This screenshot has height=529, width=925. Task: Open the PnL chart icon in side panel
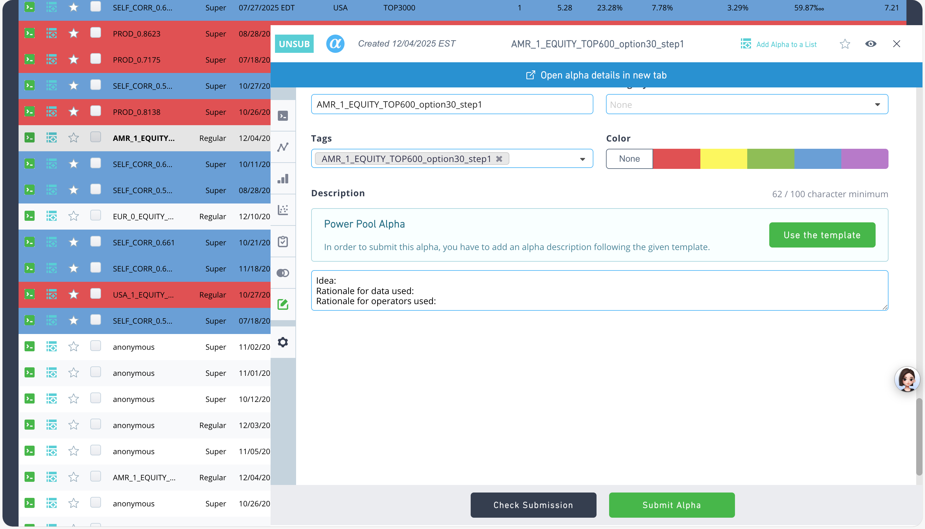(283, 147)
